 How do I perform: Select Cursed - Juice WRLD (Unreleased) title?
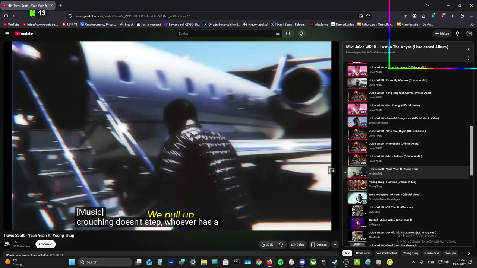click(391, 220)
